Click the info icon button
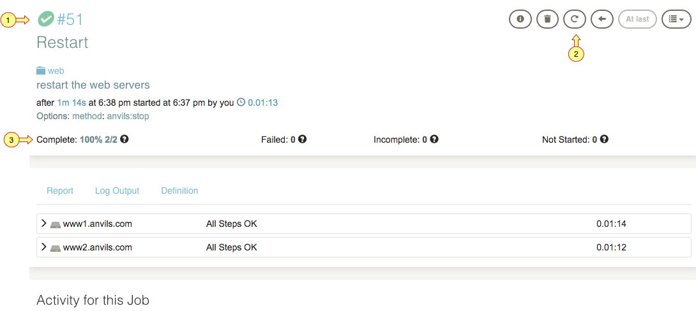Image resolution: width=696 pixels, height=311 pixels. tap(520, 19)
